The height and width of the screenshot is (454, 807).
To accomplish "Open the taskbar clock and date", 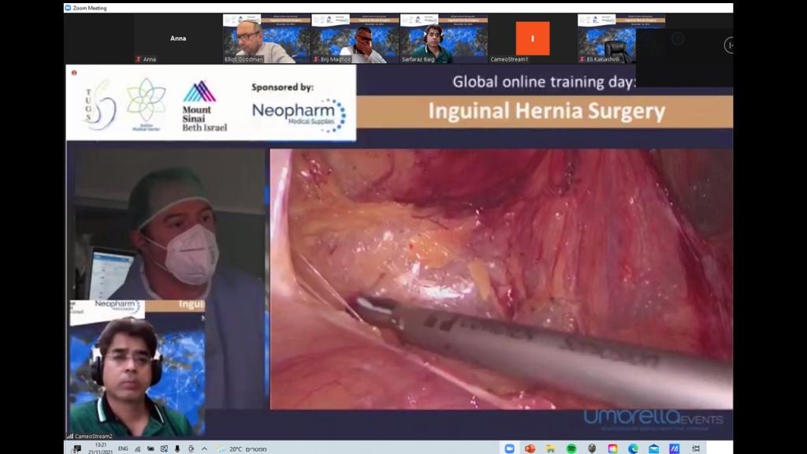I will [x=101, y=448].
